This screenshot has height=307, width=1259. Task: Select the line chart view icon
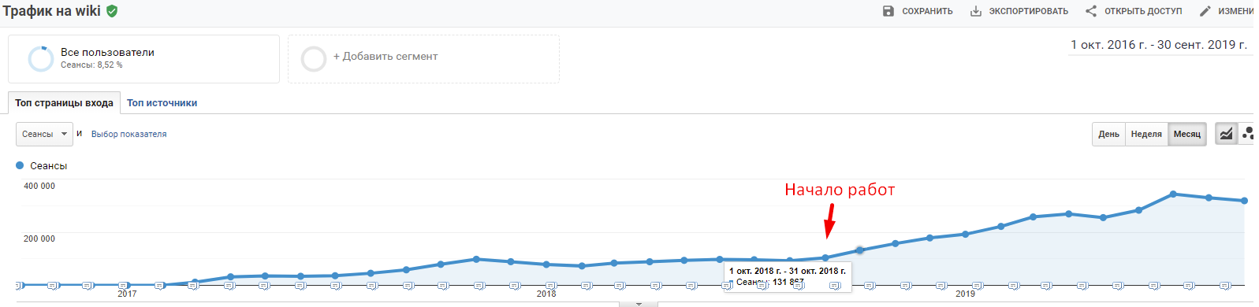click(1226, 134)
